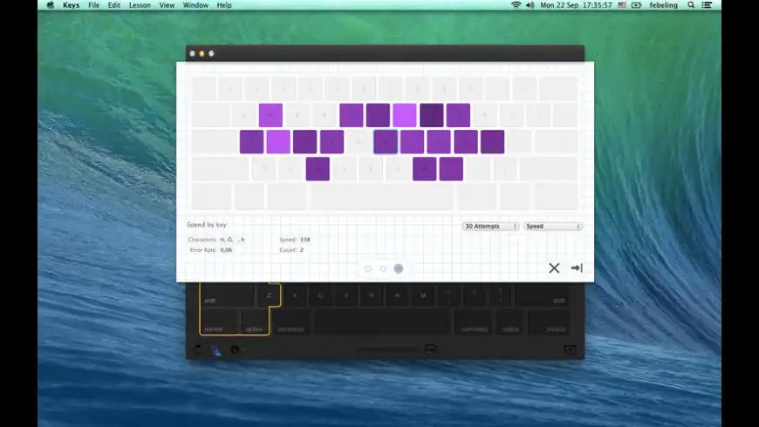This screenshot has width=759, height=427.
Task: Click the Speed value 338
Action: pos(305,240)
